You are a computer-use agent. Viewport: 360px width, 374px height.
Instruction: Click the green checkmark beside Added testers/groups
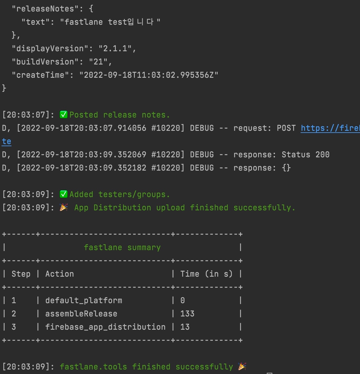click(x=63, y=194)
